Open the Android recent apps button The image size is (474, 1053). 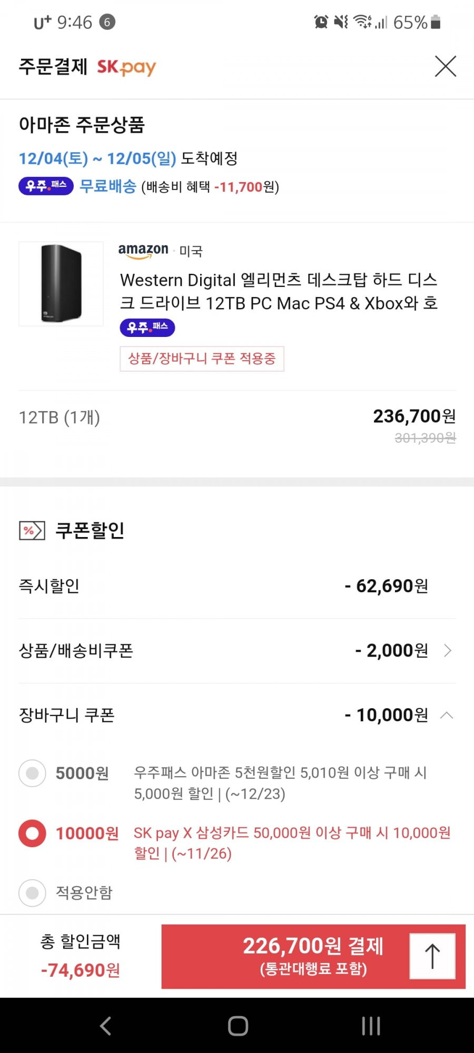[x=371, y=1026]
